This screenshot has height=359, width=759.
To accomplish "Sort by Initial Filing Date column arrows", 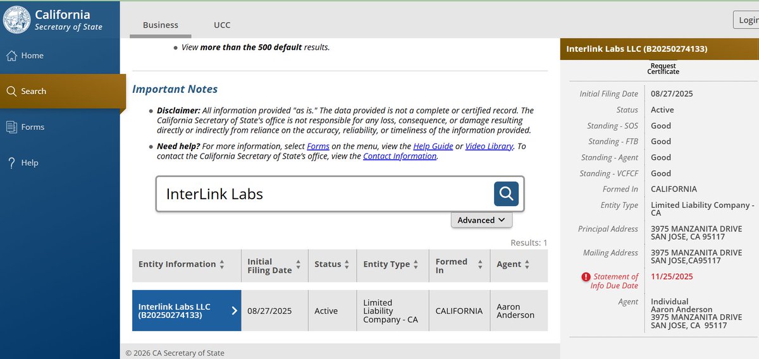I will [x=298, y=265].
